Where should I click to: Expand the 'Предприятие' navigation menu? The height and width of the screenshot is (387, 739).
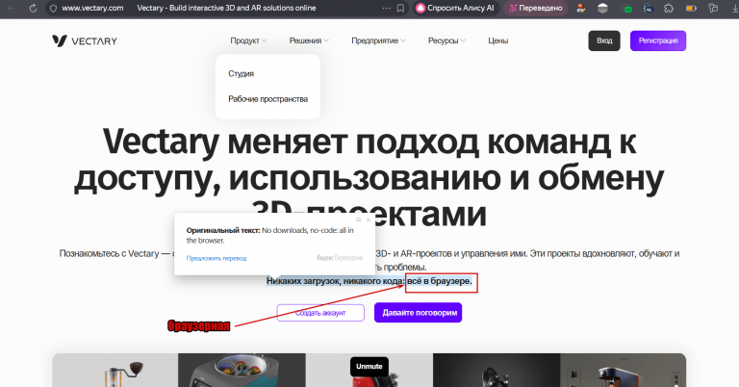tap(378, 41)
